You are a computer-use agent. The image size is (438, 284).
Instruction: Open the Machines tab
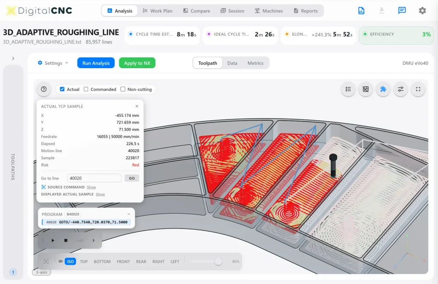(x=269, y=11)
